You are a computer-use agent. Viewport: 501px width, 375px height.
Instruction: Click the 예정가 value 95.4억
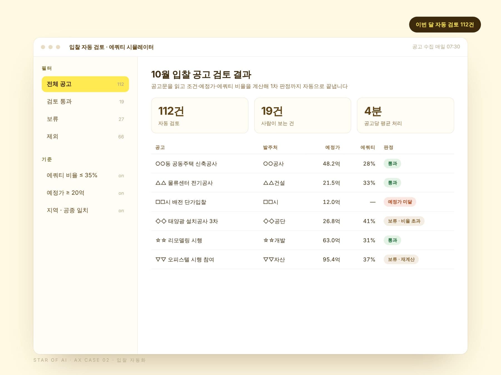[x=331, y=259]
